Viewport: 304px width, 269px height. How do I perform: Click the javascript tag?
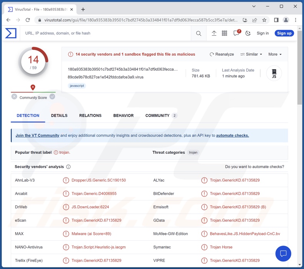tap(77, 86)
